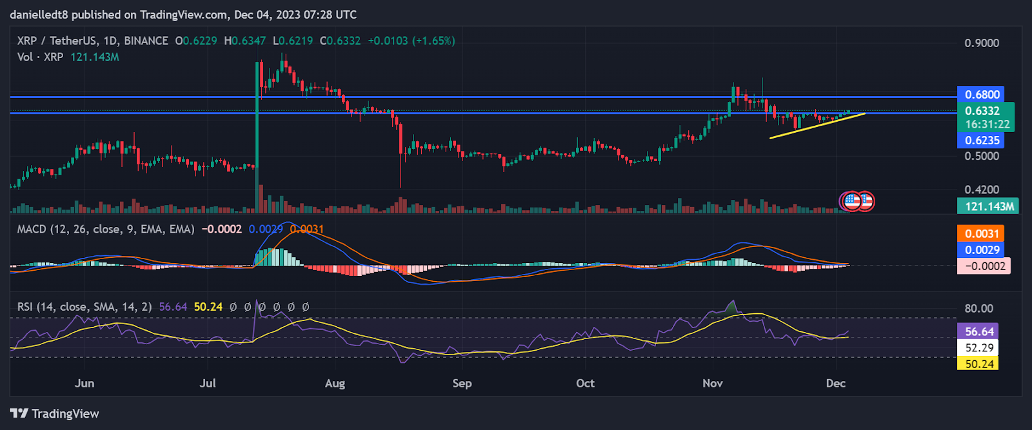Viewport: 1032px width, 430px height.
Task: Click the 0.5000 price axis value
Action: (982, 156)
